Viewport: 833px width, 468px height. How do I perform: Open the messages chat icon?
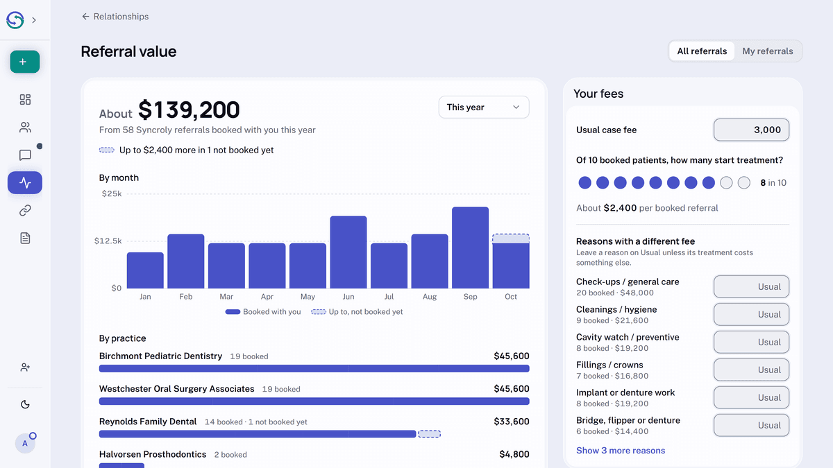tap(25, 155)
